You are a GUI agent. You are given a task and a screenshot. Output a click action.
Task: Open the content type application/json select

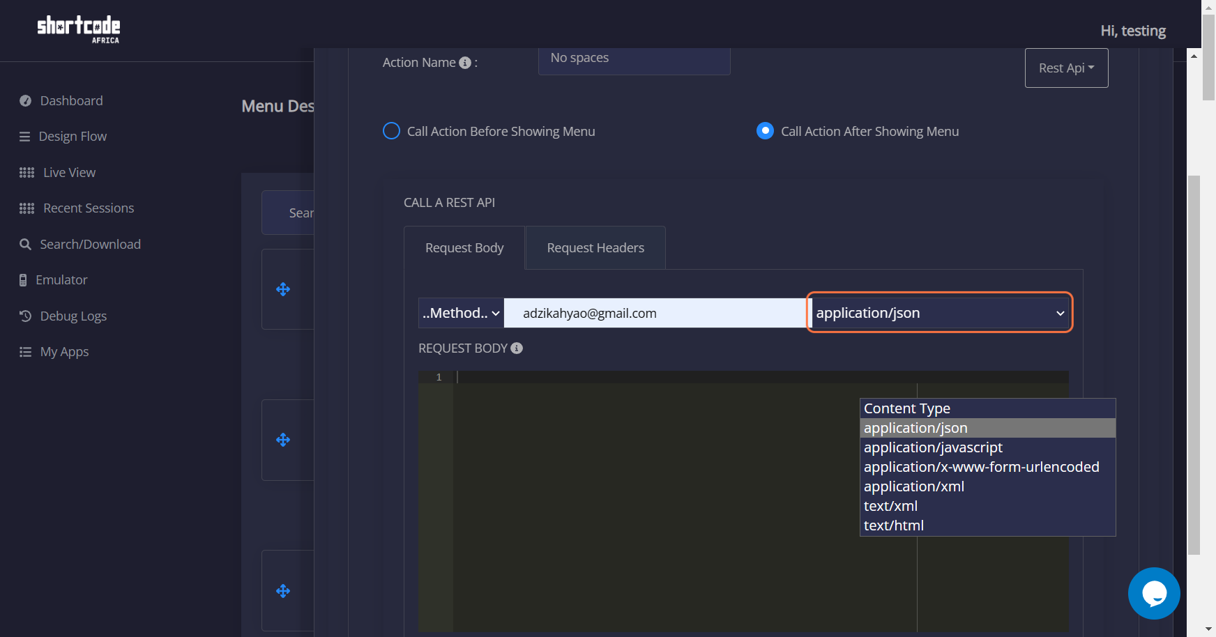(x=939, y=313)
